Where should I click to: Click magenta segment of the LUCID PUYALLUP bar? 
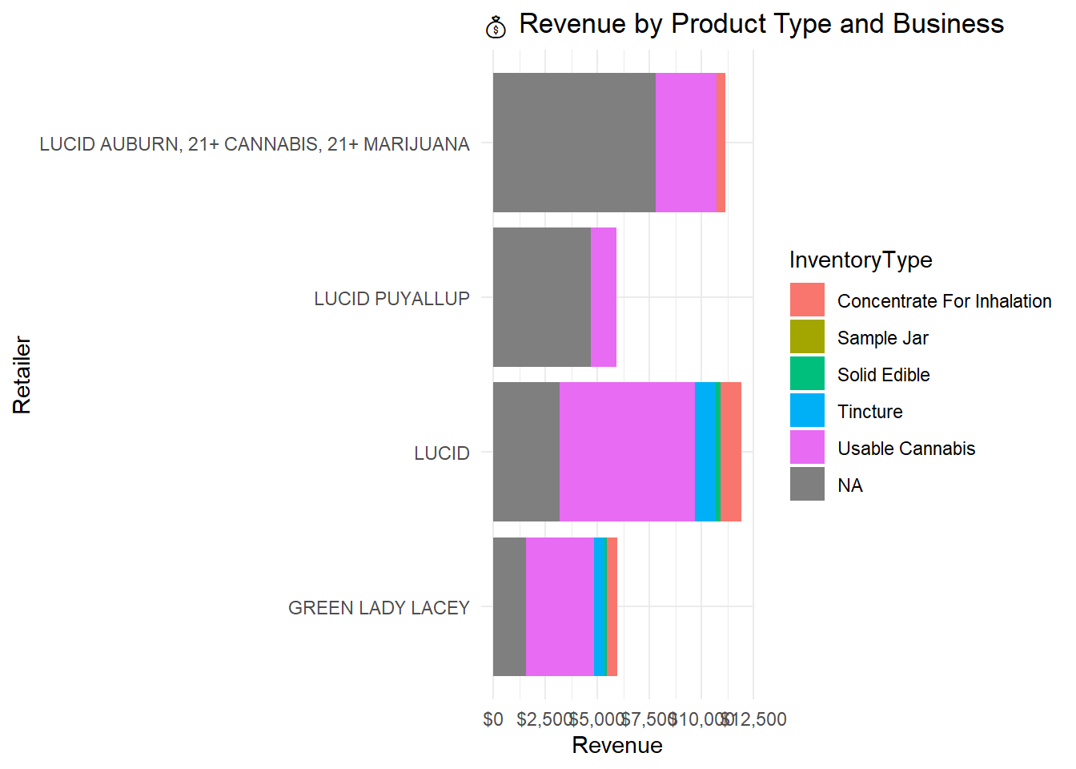coord(604,297)
